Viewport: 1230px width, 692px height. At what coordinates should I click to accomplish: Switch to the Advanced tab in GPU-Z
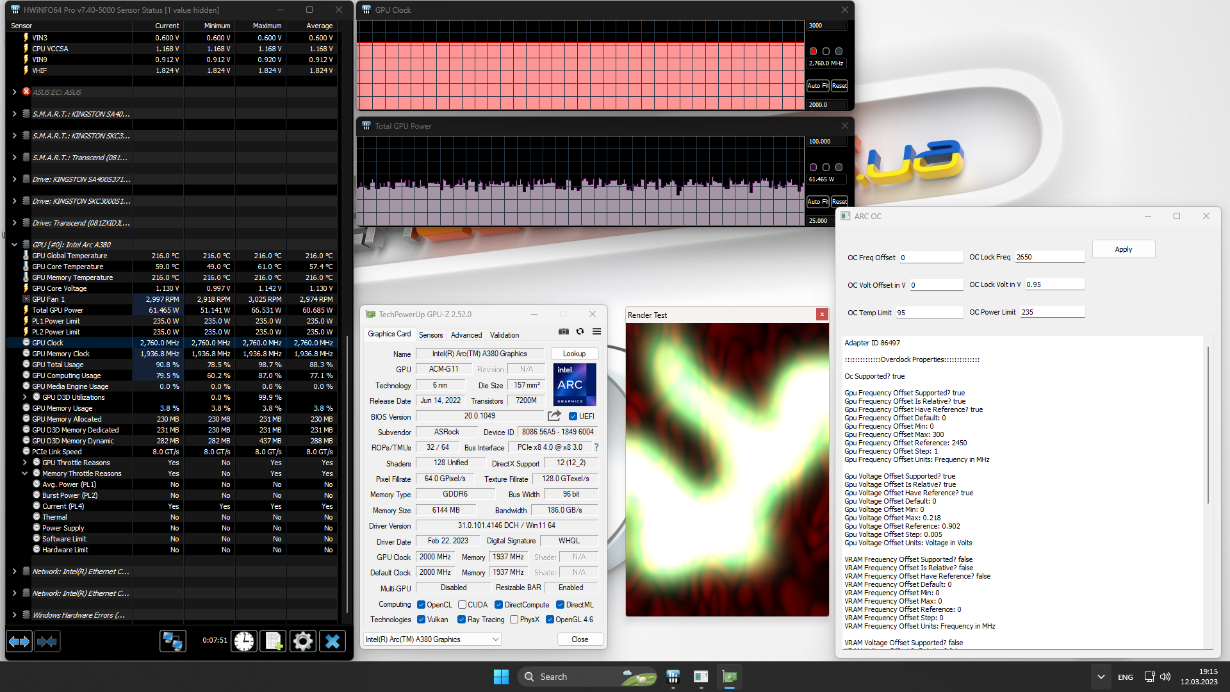466,335
